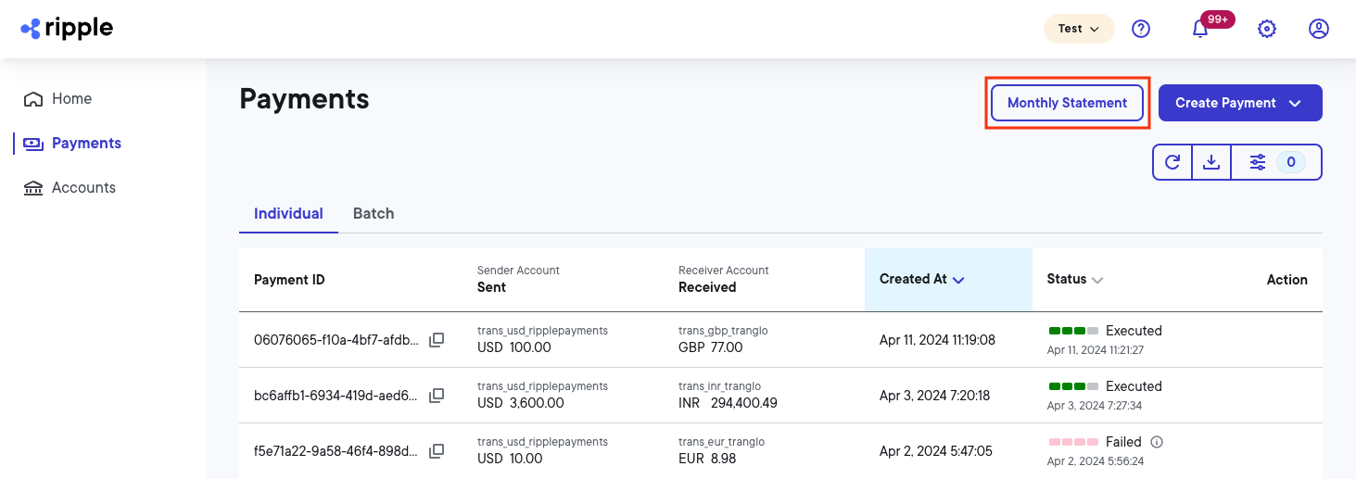Expand the Test environment dropdown

pos(1078,29)
